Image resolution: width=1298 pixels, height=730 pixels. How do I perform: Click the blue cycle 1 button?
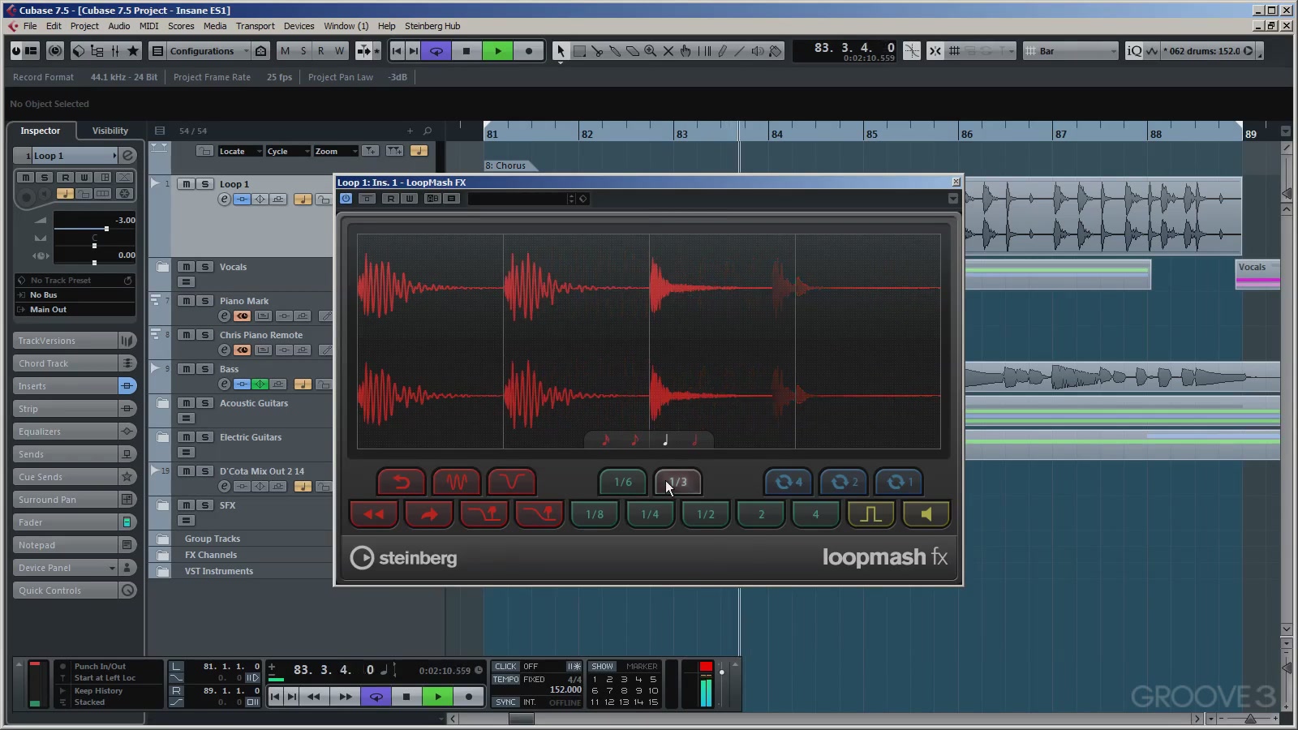tap(899, 482)
